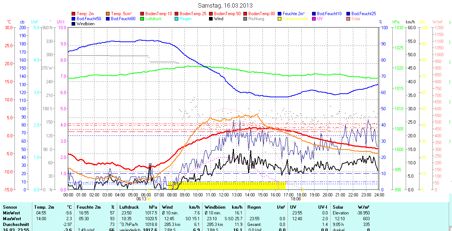This screenshot has width=452, height=231.
Task: Click the Bod.Feucht80 legend label
Action: click(x=123, y=19)
